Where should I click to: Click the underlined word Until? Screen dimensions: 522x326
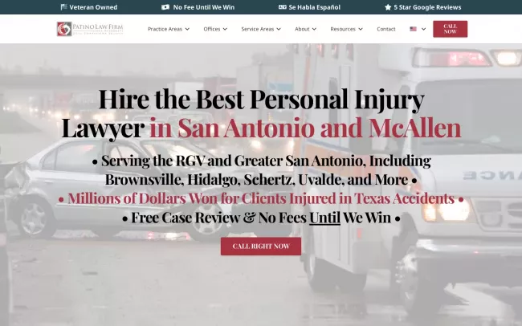click(324, 218)
